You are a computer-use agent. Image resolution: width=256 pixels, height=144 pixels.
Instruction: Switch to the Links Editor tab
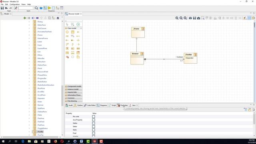90,105
